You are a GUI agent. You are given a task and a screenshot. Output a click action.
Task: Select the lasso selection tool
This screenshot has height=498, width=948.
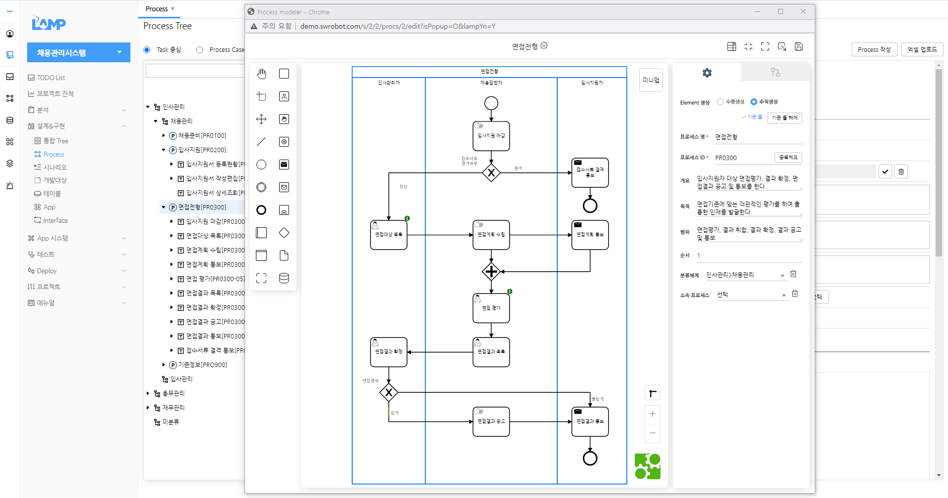point(261,96)
